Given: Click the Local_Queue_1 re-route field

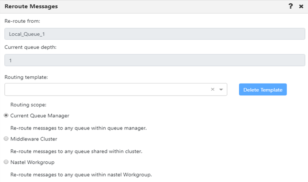Looking at the screenshot, I should point(153,34).
